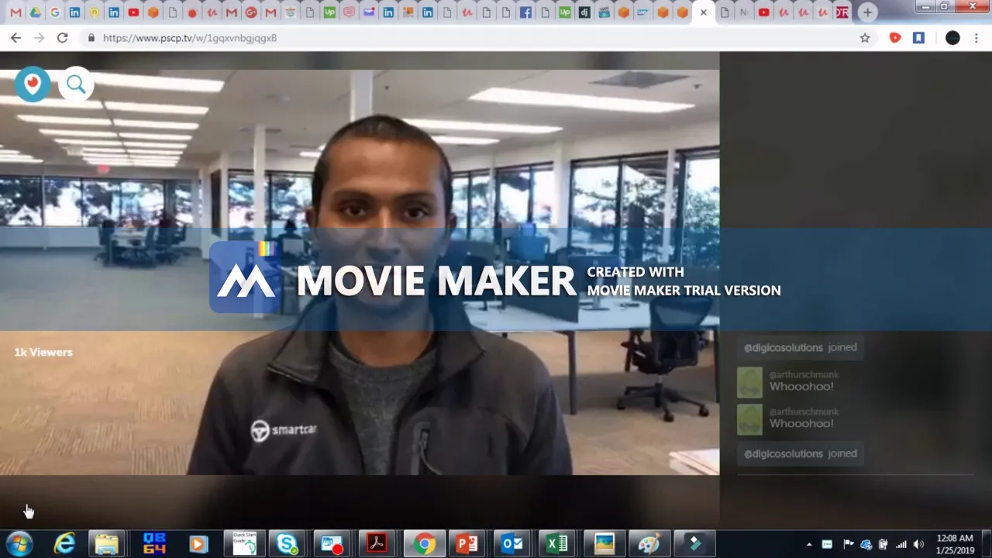Switch to the Google Drive tab
The width and height of the screenshot is (992, 558).
35,12
